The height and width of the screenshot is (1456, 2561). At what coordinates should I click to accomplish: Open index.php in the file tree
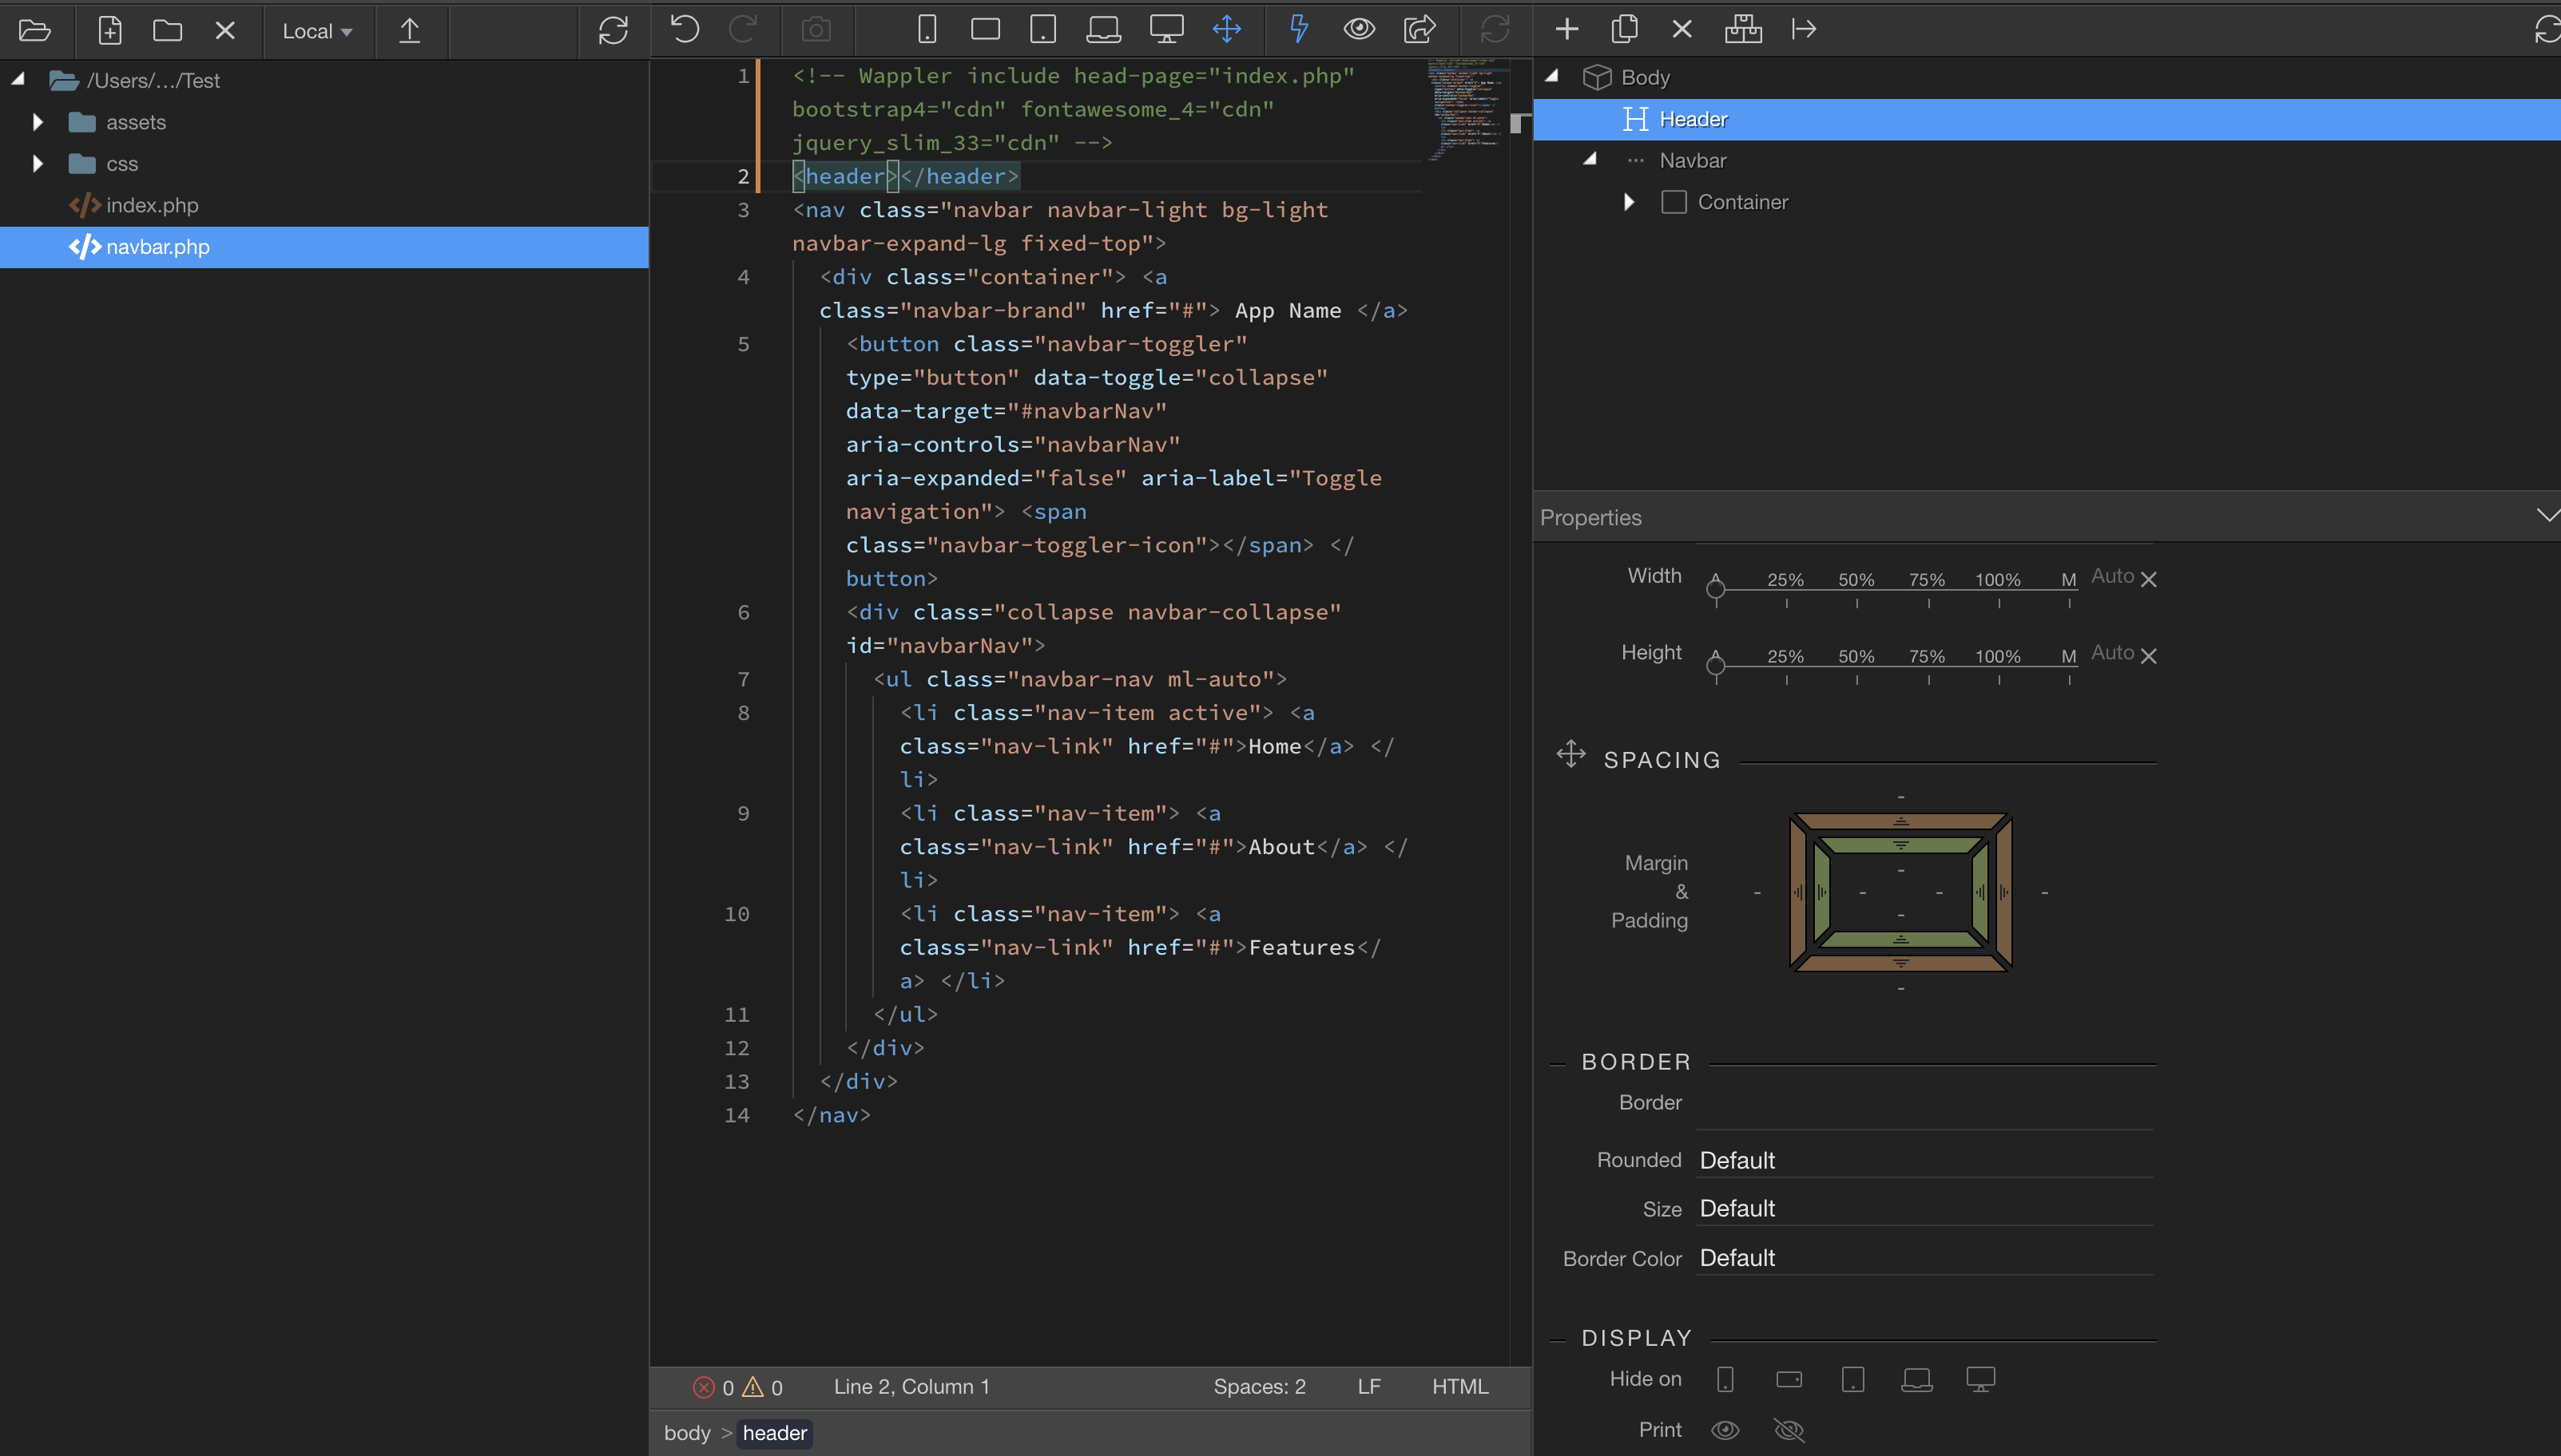152,205
